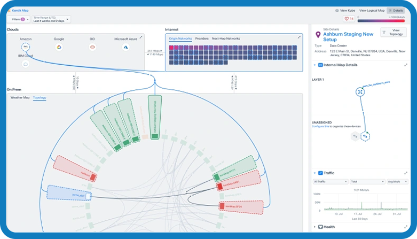Screen dimensions: 417x239
Task: Open the All Traffic dropdown
Action: click(x=331, y=181)
